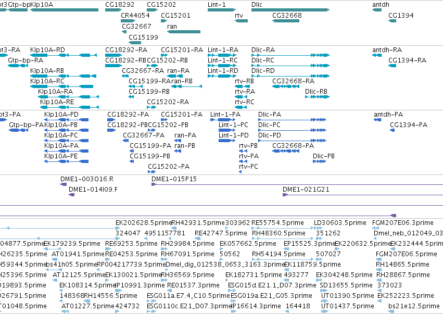Open the CG15201 gene label
This screenshot has width=443, height=314.
click(x=175, y=15)
